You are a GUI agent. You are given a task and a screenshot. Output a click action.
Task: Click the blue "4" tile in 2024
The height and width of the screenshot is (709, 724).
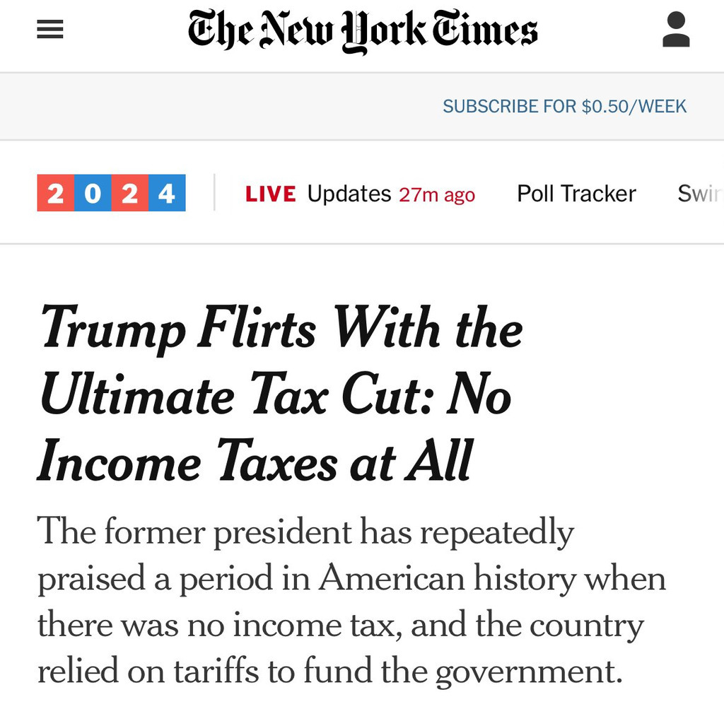(x=167, y=193)
